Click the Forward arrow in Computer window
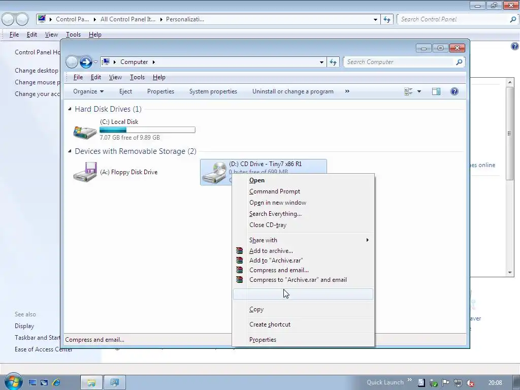 (86, 62)
